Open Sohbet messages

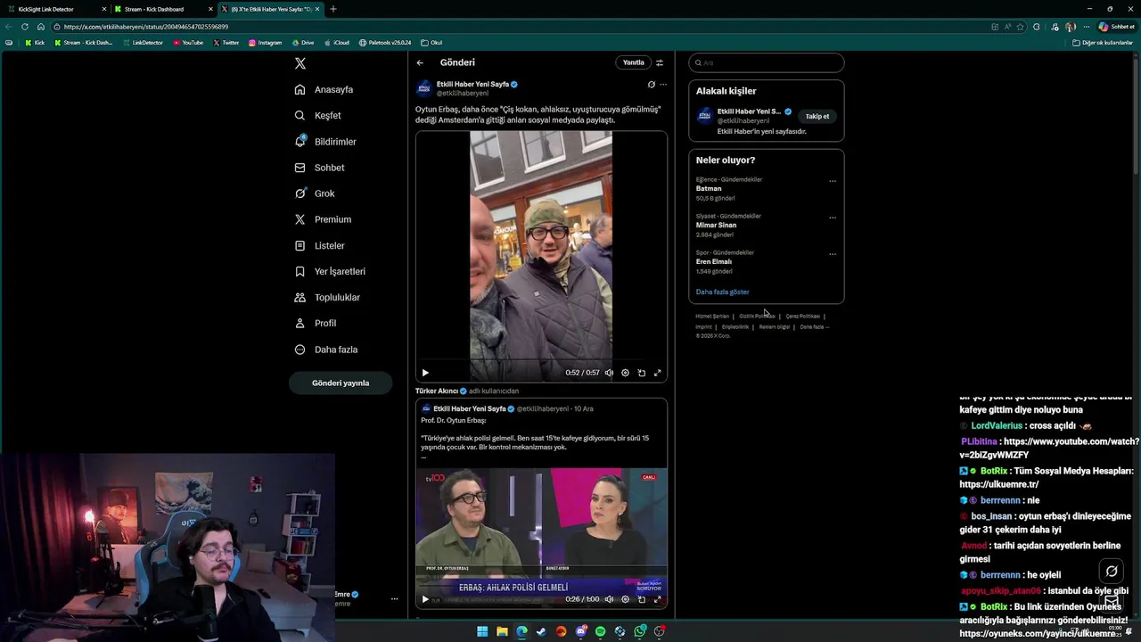click(x=319, y=168)
